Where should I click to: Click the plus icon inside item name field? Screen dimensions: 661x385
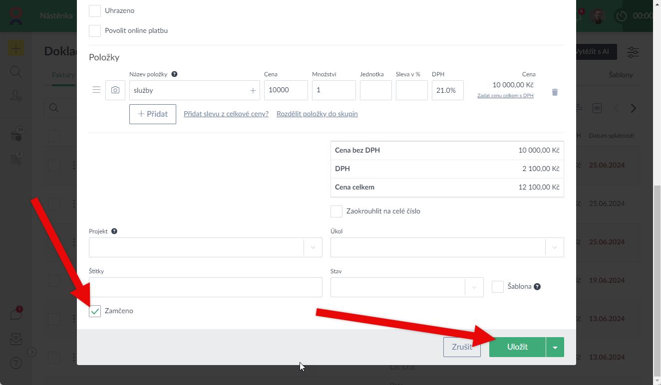253,91
